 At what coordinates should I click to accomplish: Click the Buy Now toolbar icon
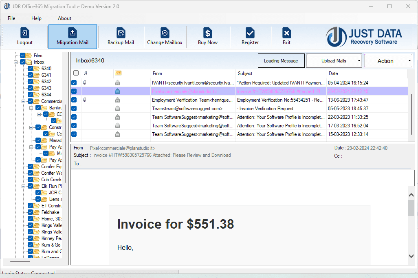pyautogui.click(x=208, y=36)
